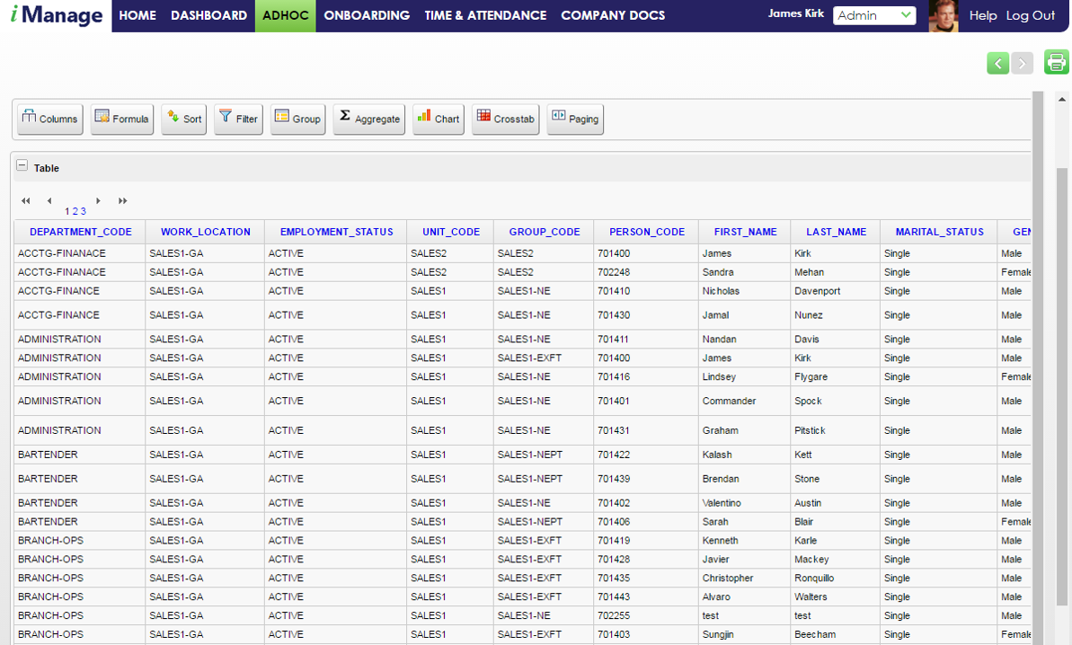
Task: Open the Admin role dropdown
Action: click(x=874, y=15)
